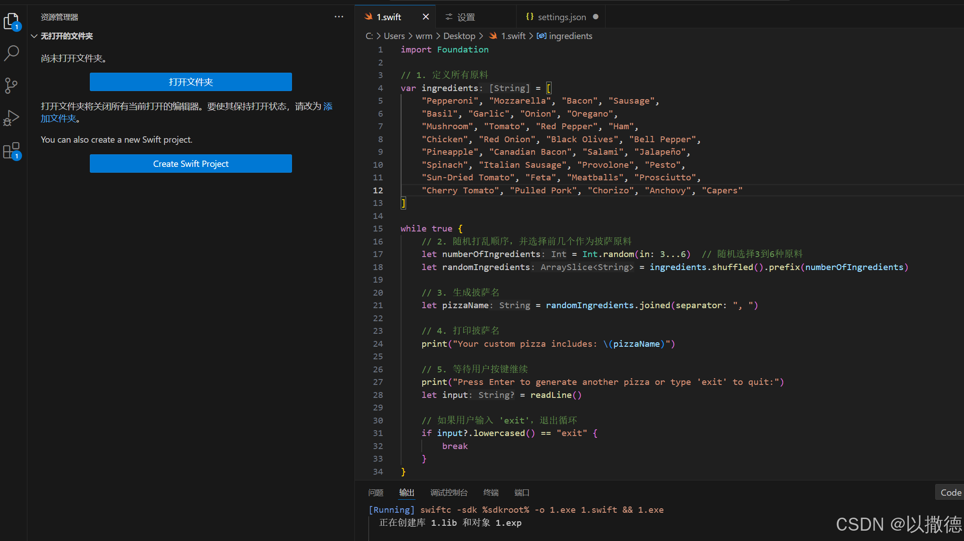Open Explorer panel more actions menu
The image size is (964, 541).
[x=339, y=17]
